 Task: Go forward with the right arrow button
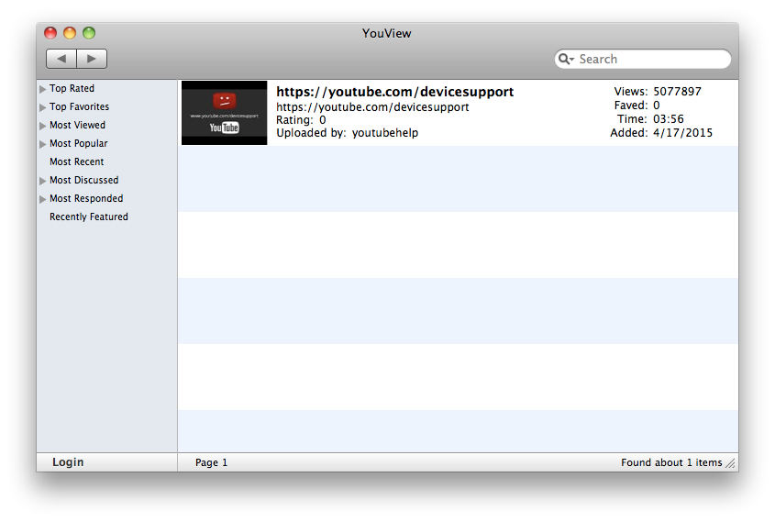pyautogui.click(x=92, y=59)
